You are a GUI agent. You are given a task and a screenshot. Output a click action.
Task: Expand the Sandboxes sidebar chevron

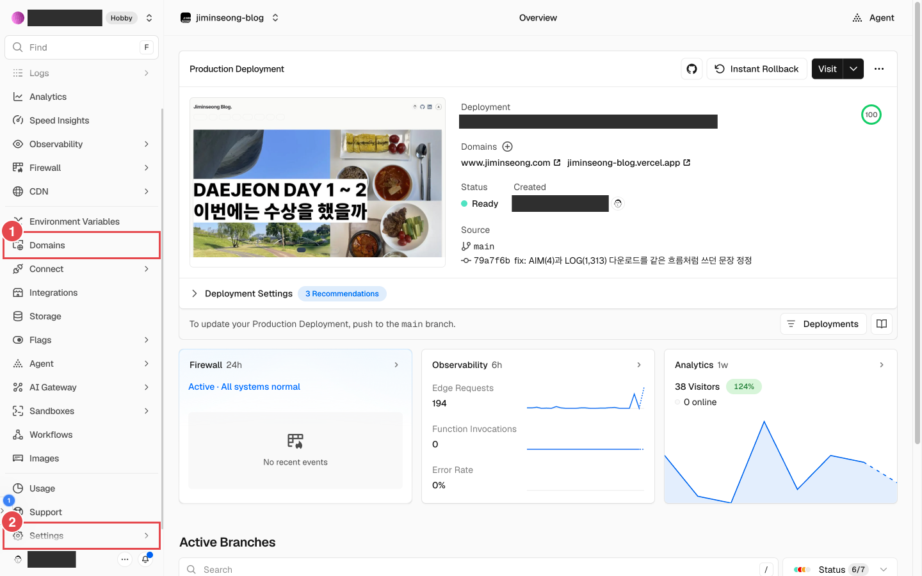(147, 411)
